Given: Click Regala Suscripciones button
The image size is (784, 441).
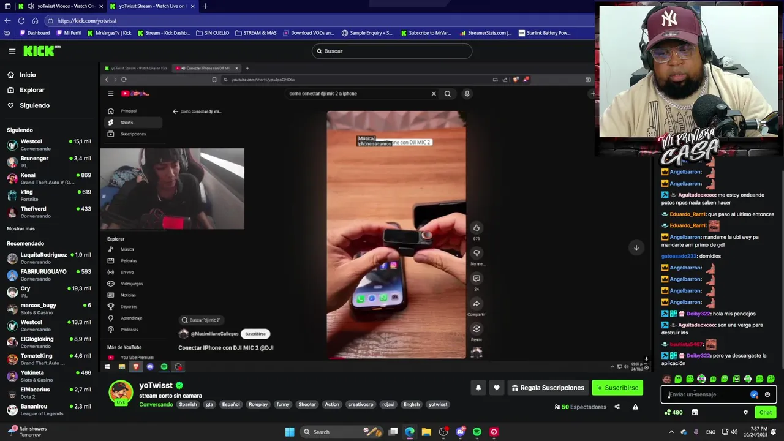Looking at the screenshot, I should 548,388.
